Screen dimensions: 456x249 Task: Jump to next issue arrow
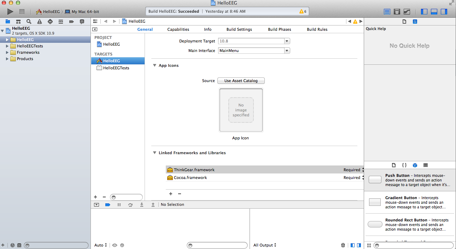[361, 22]
